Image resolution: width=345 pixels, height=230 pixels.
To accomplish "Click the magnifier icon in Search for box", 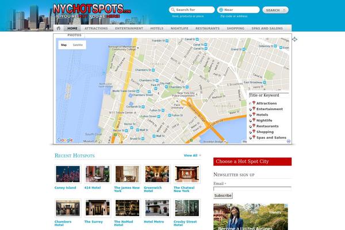I will point(173,10).
